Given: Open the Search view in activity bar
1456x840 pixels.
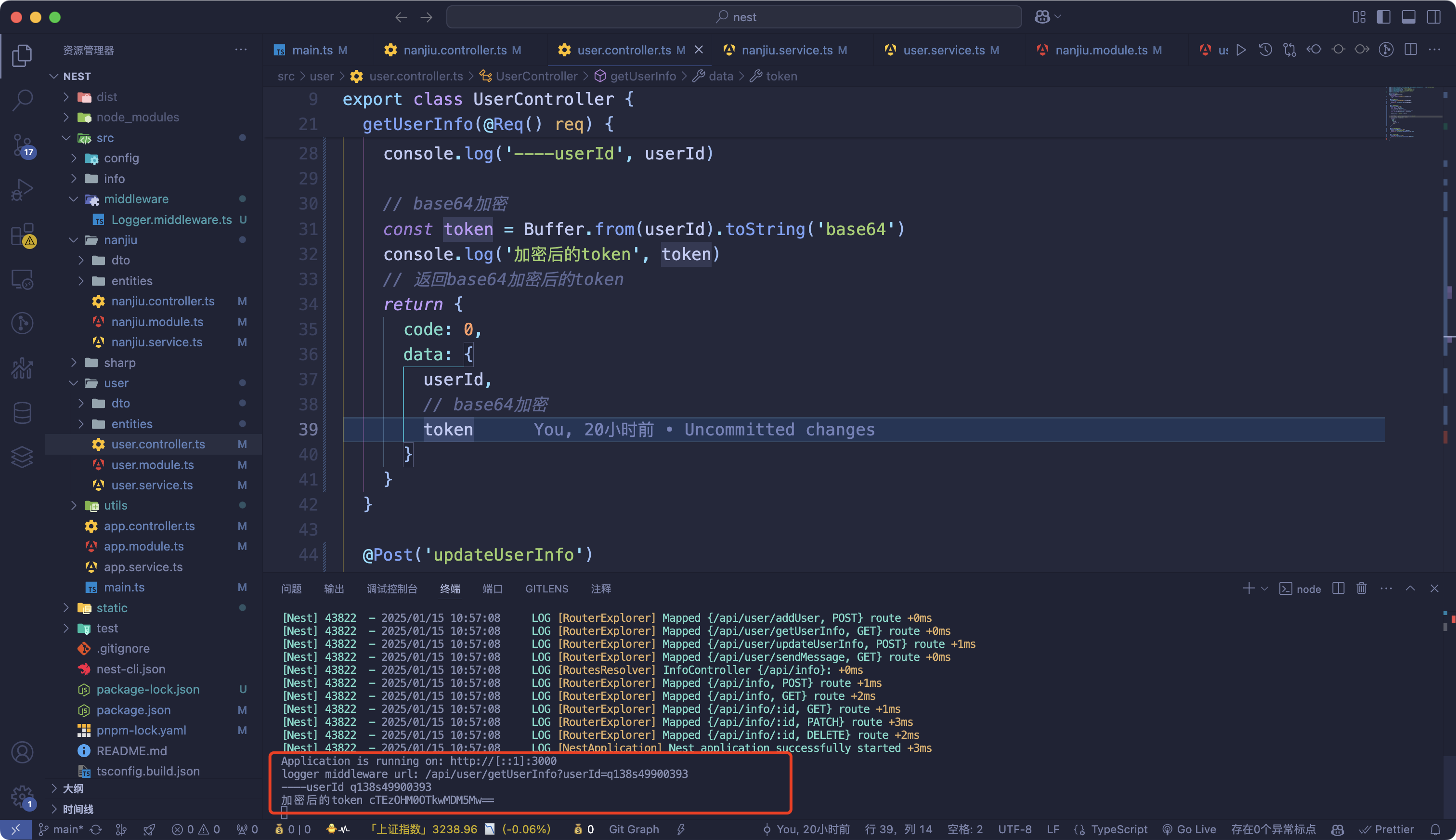Looking at the screenshot, I should click(x=22, y=99).
